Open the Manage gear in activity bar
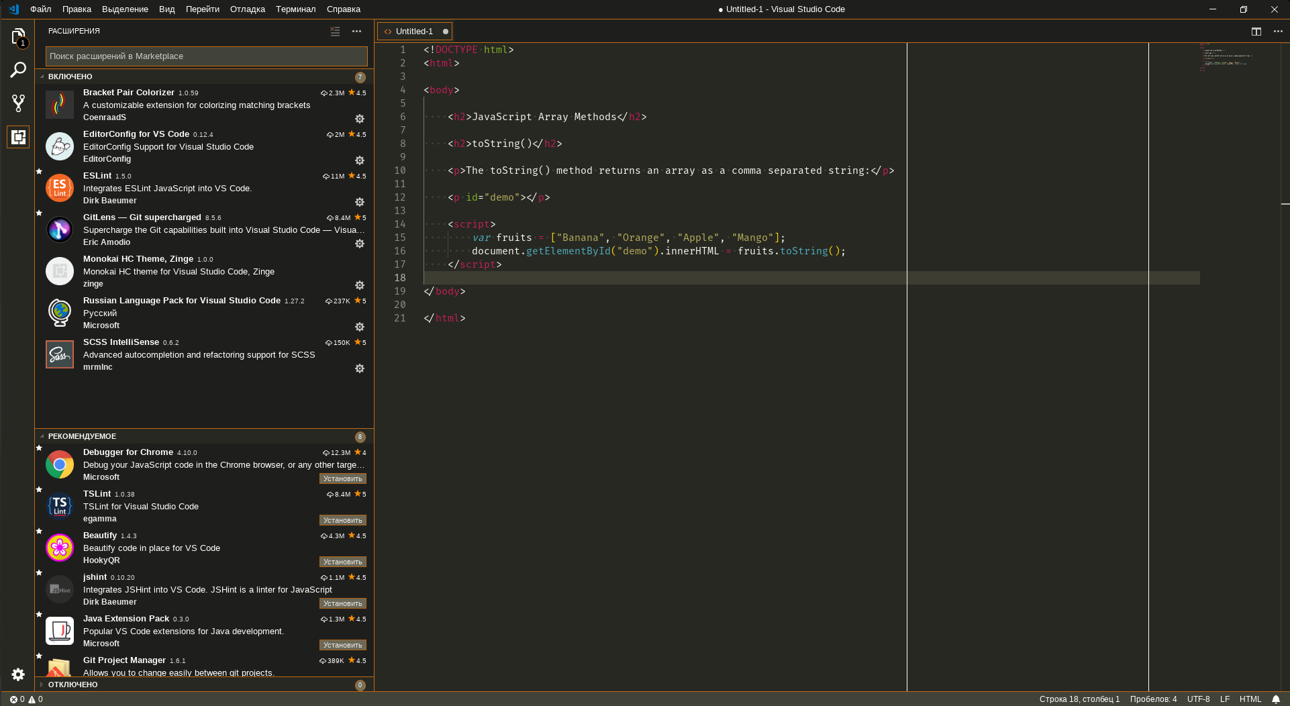 coord(18,674)
